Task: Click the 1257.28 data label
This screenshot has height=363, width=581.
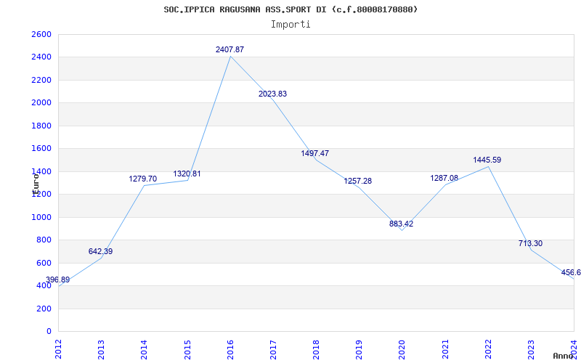Action: [x=358, y=181]
